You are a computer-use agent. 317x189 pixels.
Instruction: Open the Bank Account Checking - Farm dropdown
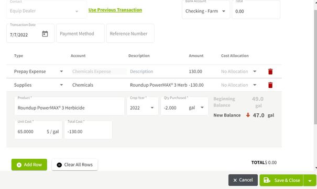[224, 11]
